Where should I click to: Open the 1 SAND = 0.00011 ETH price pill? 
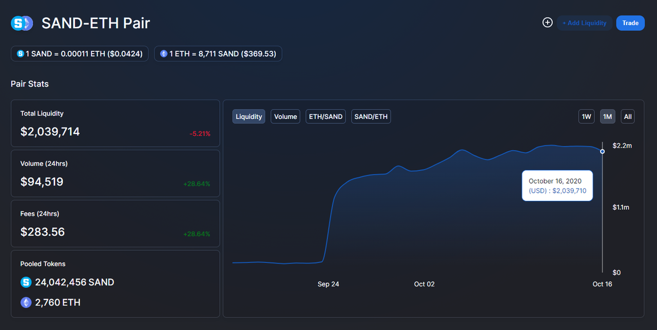click(x=80, y=54)
